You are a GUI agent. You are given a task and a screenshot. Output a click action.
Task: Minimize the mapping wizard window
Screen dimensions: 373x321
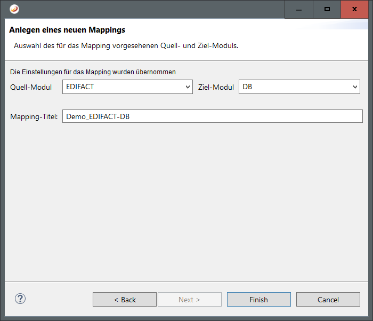[299, 9]
